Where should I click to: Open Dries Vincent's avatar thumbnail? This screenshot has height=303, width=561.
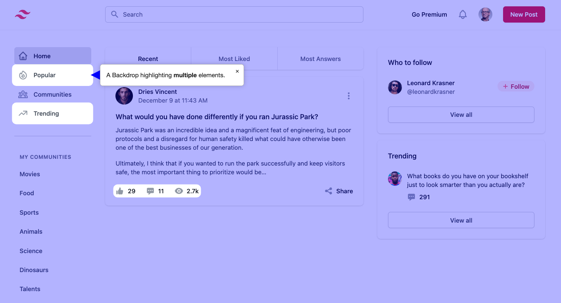(124, 96)
